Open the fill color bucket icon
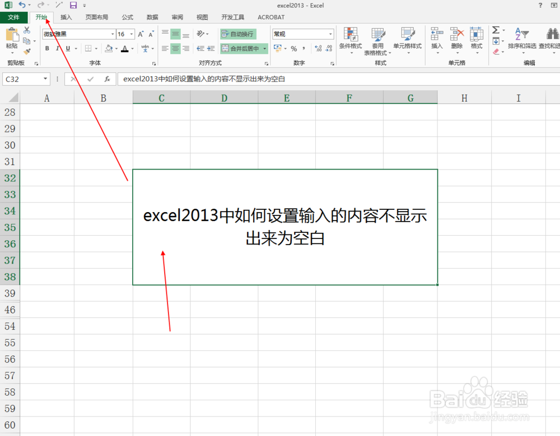Viewport: 560px width, 436px height. pyautogui.click(x=109, y=48)
